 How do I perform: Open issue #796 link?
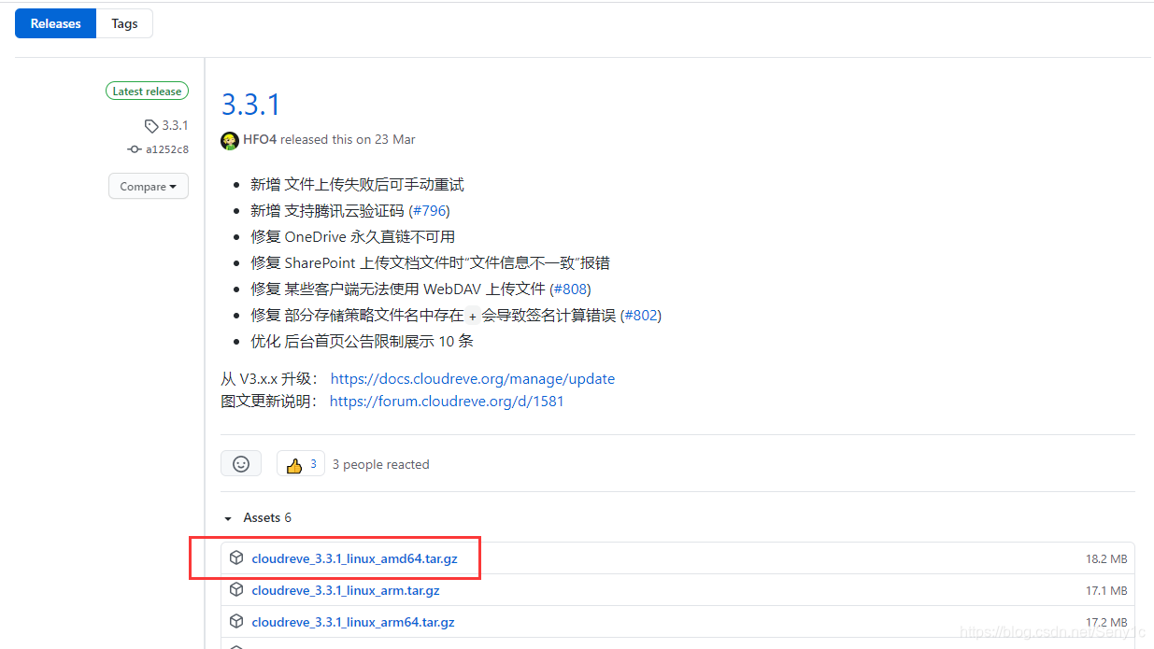pyautogui.click(x=430, y=210)
